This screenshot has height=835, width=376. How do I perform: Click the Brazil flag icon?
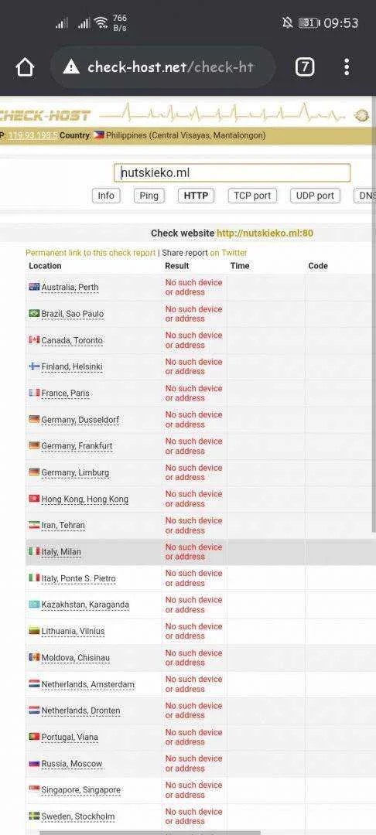[x=34, y=314]
